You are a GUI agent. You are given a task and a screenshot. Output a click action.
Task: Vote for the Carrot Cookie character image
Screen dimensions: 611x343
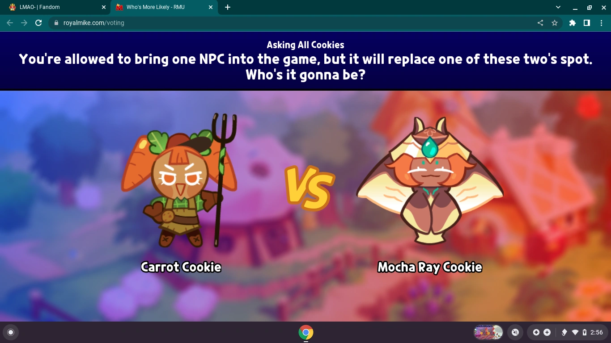[x=180, y=180]
